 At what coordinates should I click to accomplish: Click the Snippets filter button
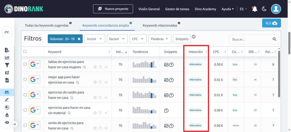[182, 39]
